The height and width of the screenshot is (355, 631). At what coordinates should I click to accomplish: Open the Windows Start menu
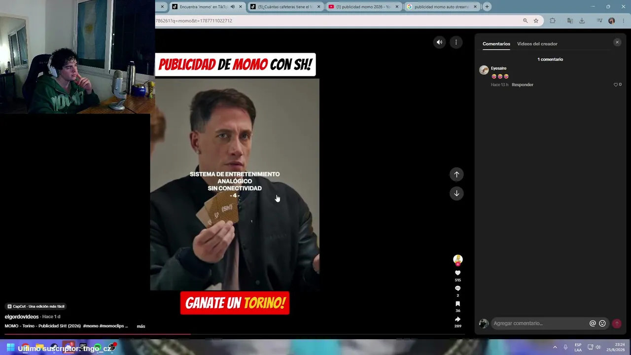(x=10, y=348)
